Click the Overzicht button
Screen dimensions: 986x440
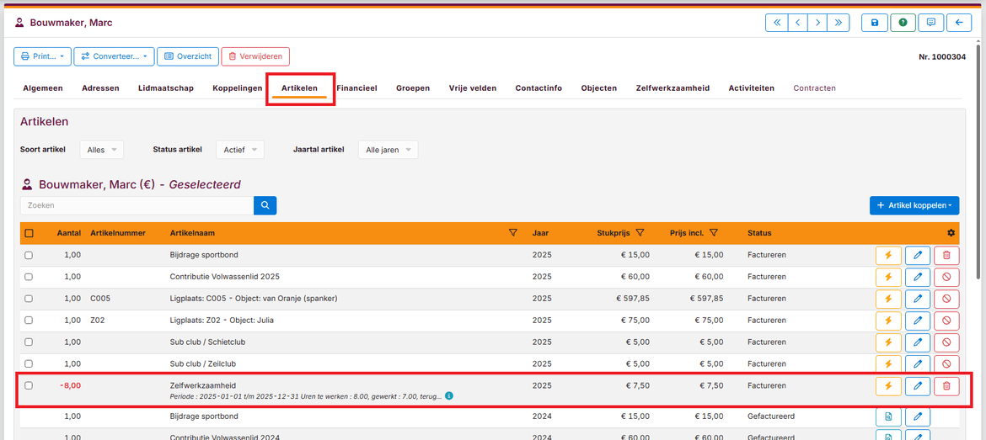[188, 56]
